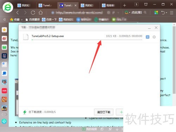176x132 pixels.
Task: Click the teal plus add-app sidebar icon
Action: [4, 121]
